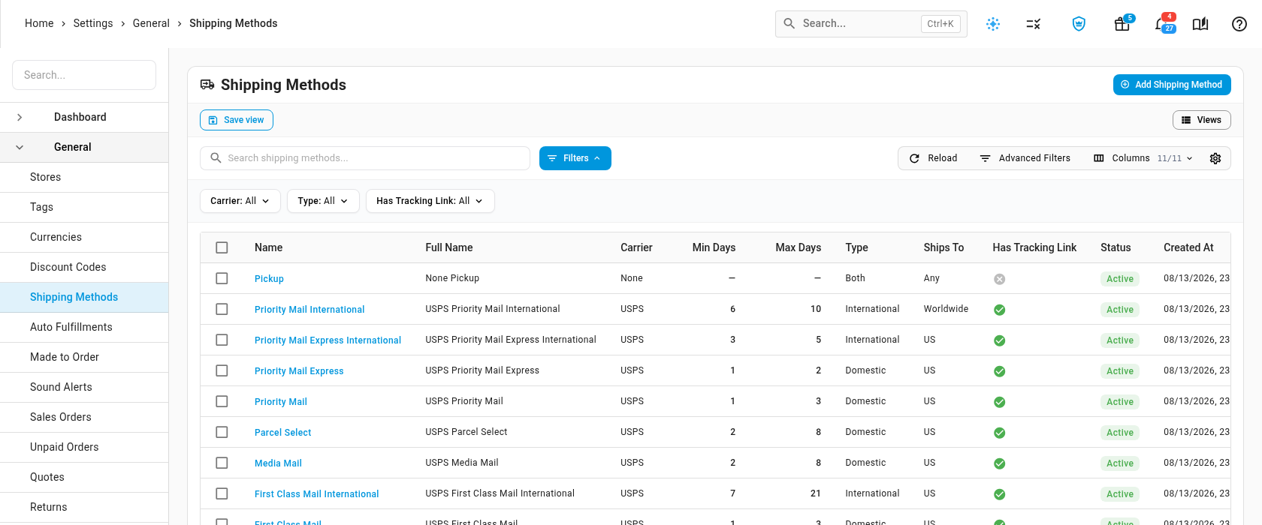
Task: Open the gift box icon with badge 5
Action: click(x=1122, y=24)
